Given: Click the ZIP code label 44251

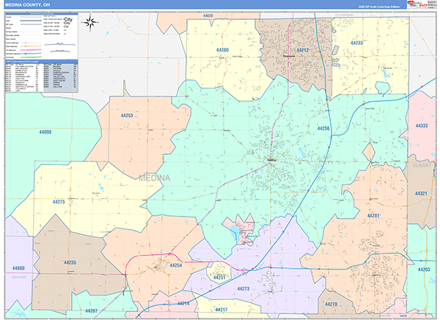Looking at the screenshot, I should click(219, 277).
